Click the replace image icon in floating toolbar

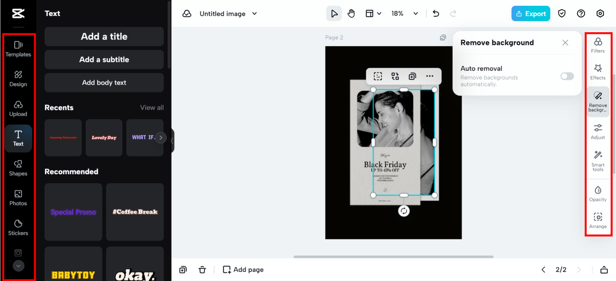click(x=395, y=76)
